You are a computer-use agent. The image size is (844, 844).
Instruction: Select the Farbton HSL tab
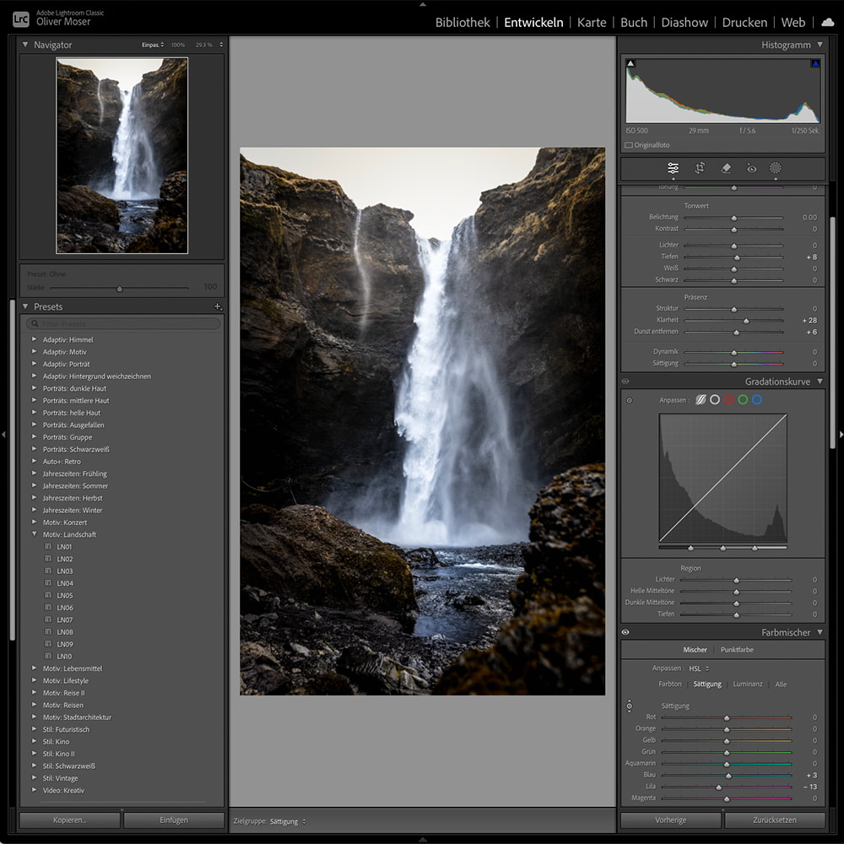(669, 684)
